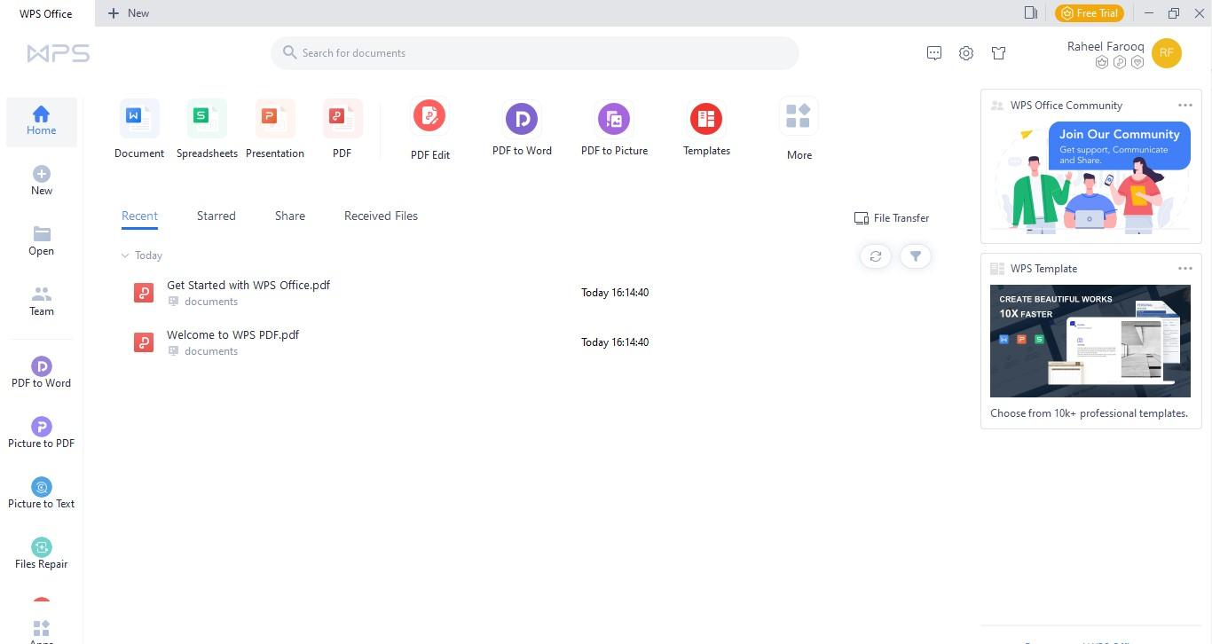Viewport: 1212px width, 644px height.
Task: Collapse the Today group in Recent files
Action: (x=127, y=255)
